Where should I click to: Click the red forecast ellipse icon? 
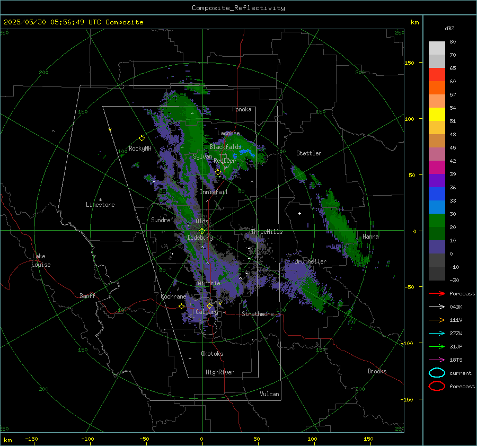tap(437, 386)
